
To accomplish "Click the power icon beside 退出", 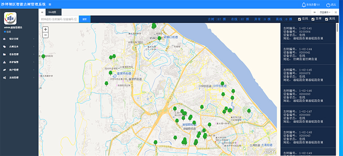I will coord(328,5).
